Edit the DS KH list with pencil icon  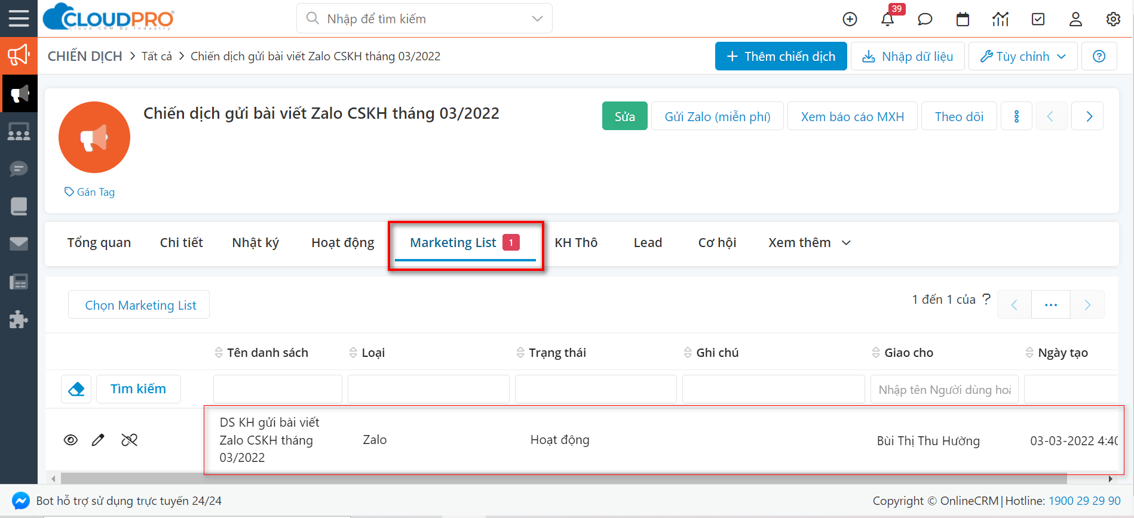tap(98, 440)
